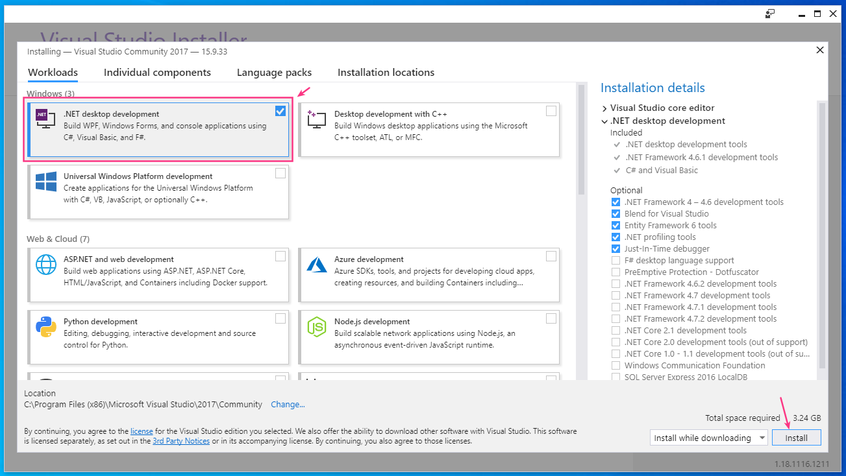Check the Desktop development with C++ checkbox

click(x=551, y=111)
